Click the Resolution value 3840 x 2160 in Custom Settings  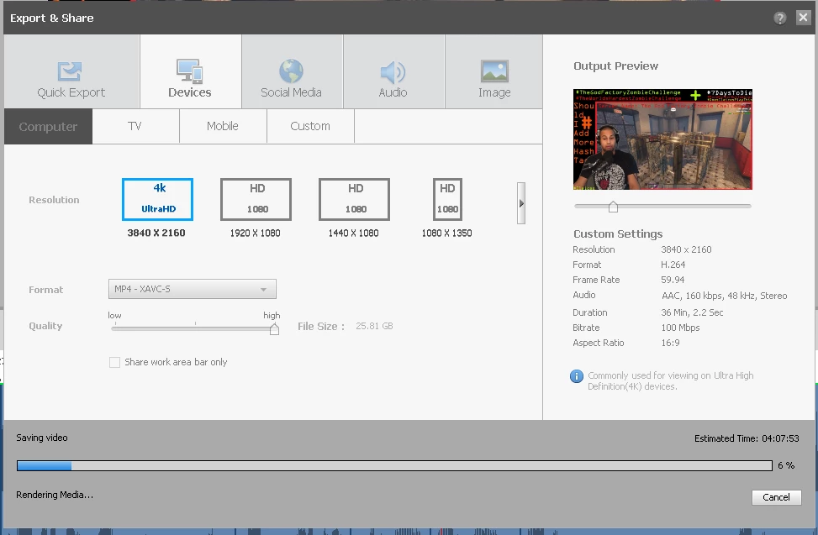click(687, 249)
